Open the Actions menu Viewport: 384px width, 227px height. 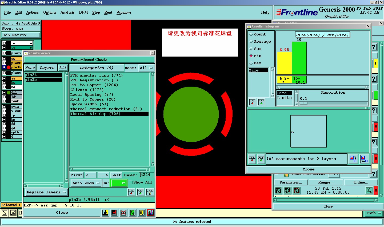click(x=33, y=13)
